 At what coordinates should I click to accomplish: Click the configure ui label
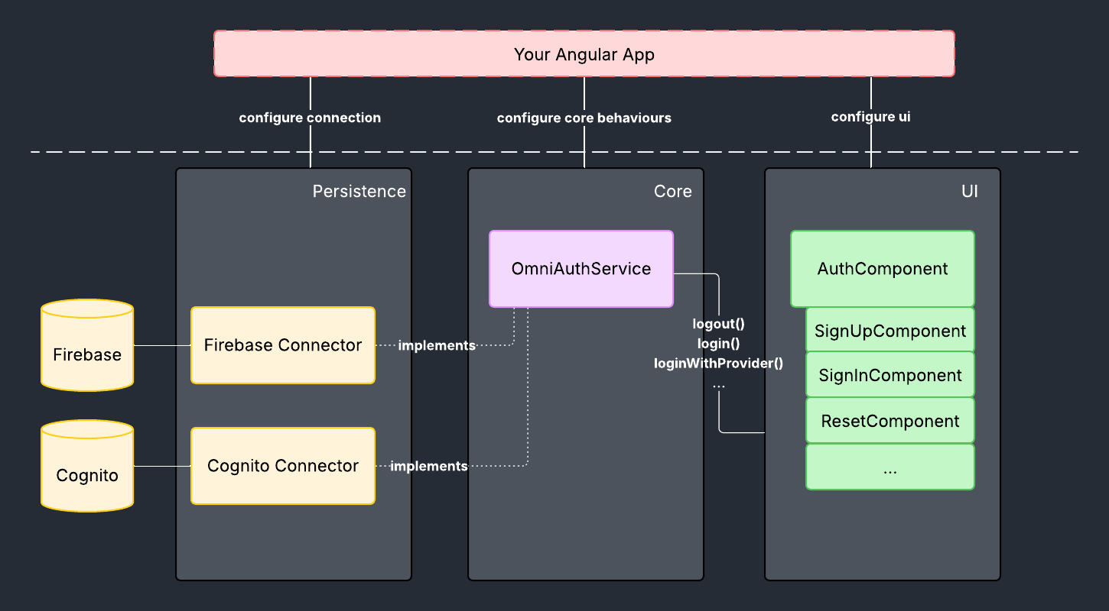coord(870,117)
